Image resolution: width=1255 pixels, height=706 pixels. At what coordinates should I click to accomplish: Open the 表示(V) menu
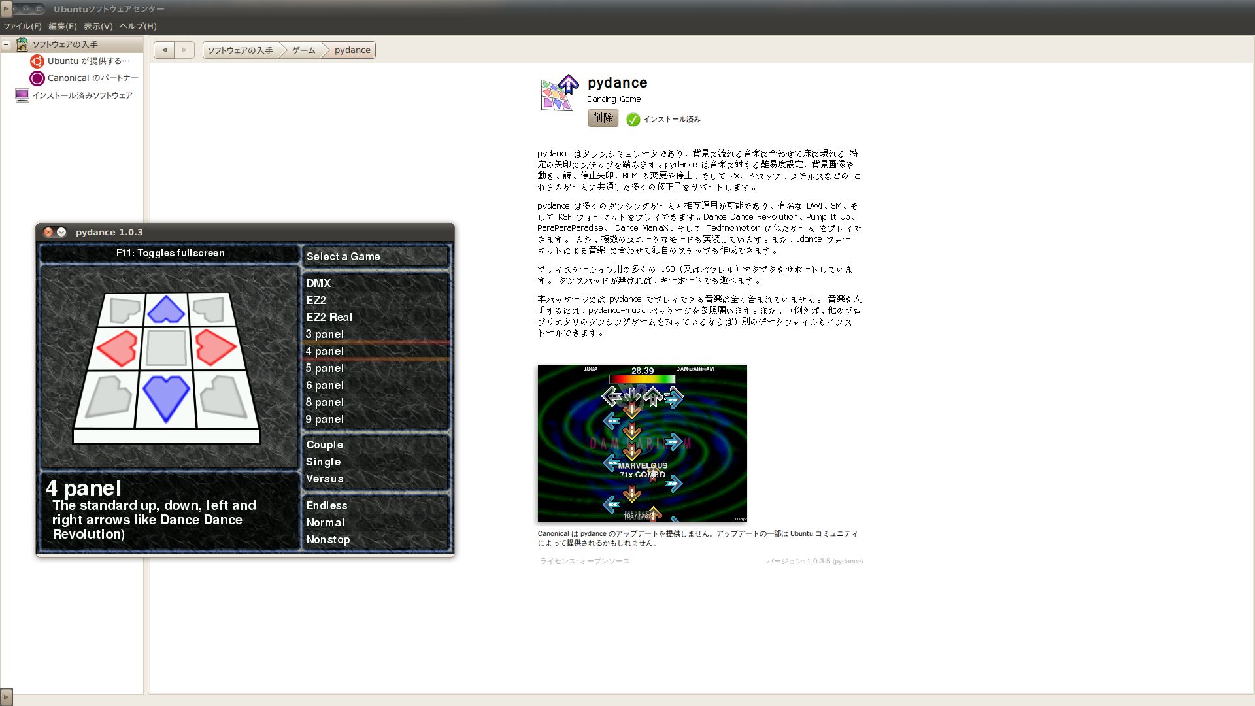pyautogui.click(x=98, y=26)
